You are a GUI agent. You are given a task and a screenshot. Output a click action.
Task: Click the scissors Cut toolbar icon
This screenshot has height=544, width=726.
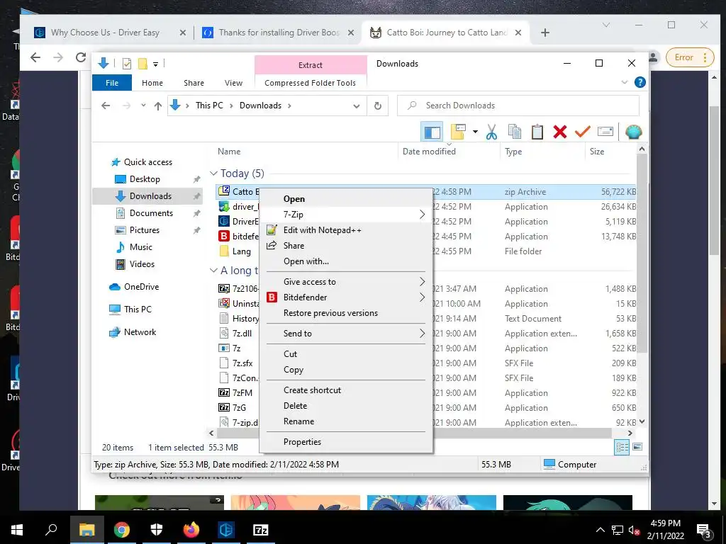491,132
